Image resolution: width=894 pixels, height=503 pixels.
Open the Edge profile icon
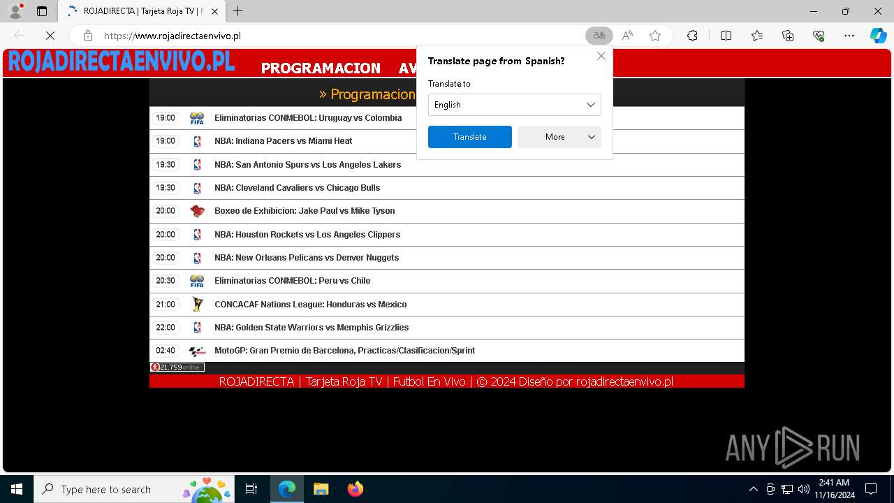click(x=15, y=11)
